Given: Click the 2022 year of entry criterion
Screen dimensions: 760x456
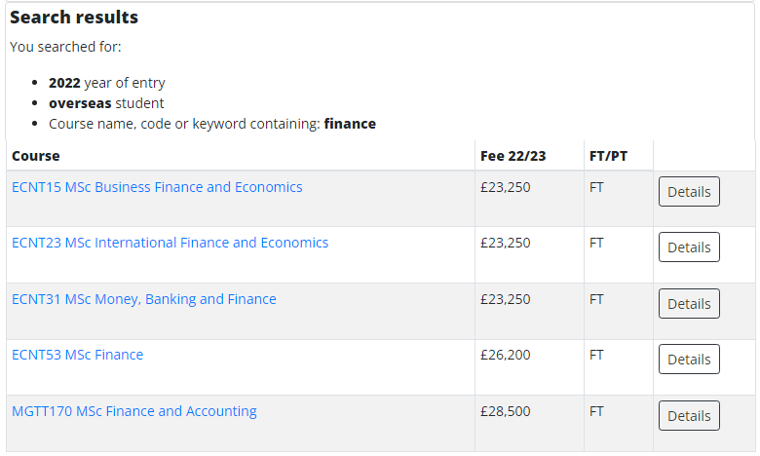Looking at the screenshot, I should (x=107, y=83).
